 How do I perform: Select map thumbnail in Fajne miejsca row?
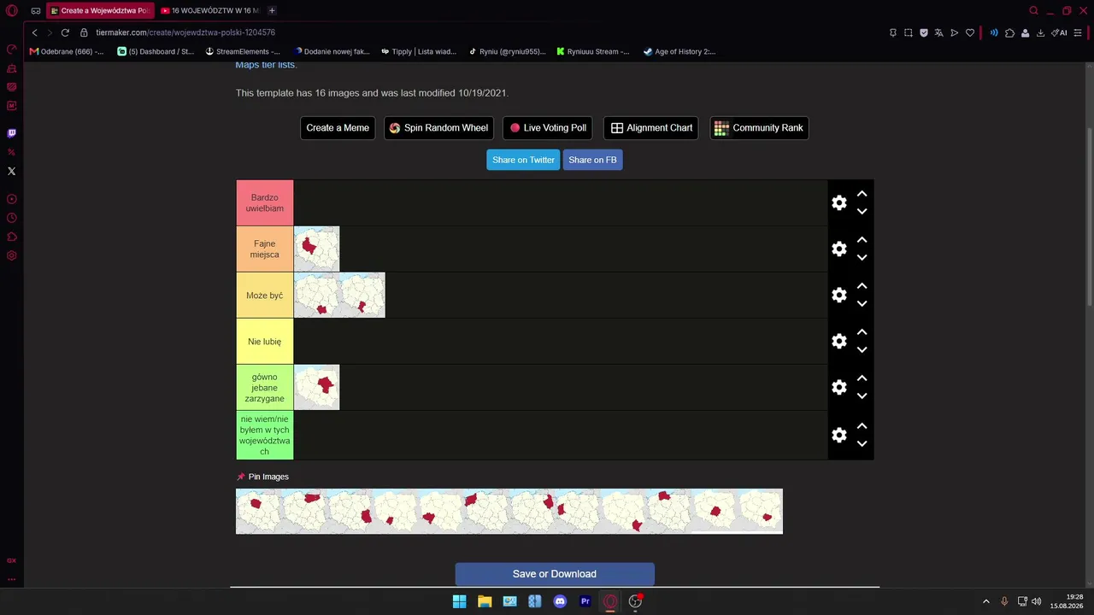click(x=316, y=249)
